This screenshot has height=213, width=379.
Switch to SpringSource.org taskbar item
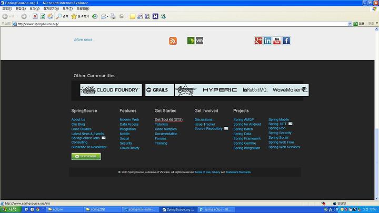tap(178, 209)
